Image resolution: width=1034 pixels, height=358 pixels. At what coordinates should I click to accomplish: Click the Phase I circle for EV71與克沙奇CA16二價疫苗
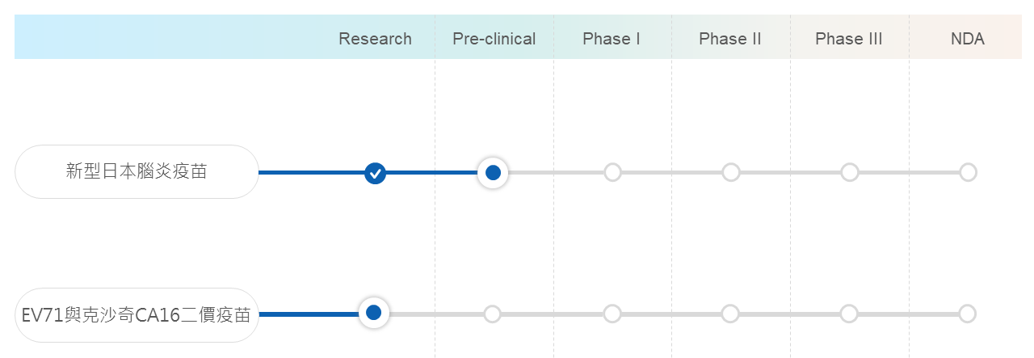pyautogui.click(x=612, y=314)
